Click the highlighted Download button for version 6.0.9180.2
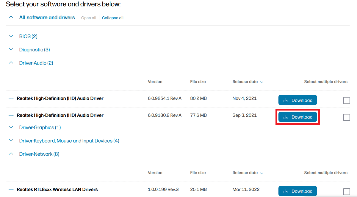This screenshot has height=197, width=357. (297, 117)
